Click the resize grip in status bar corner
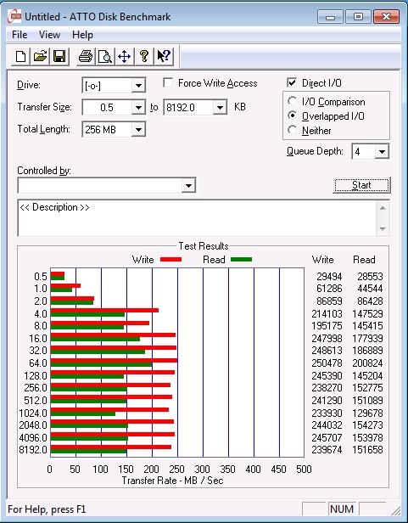408x523 pixels. coord(396,510)
